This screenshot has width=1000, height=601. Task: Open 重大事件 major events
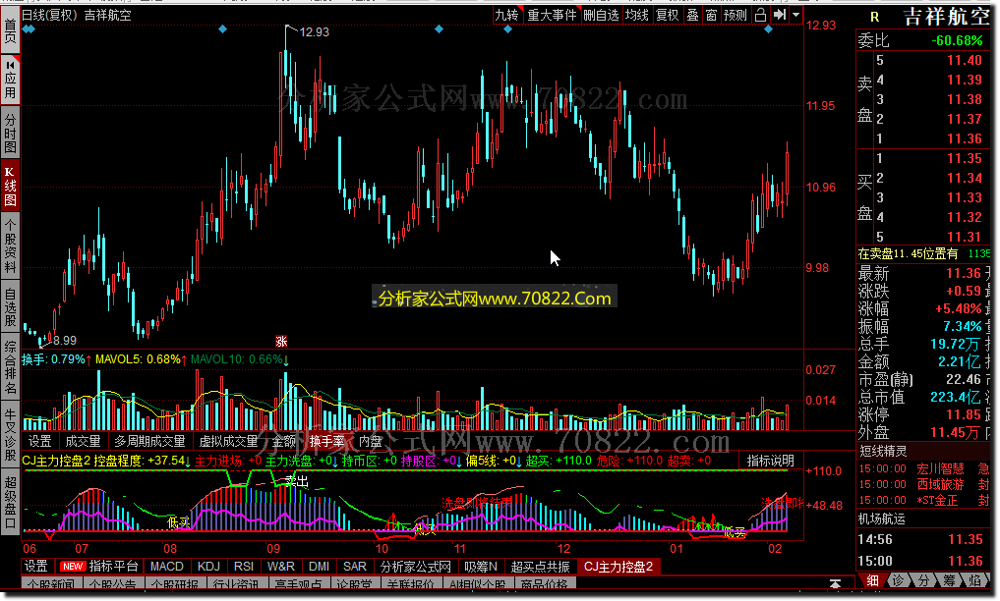[x=552, y=15]
